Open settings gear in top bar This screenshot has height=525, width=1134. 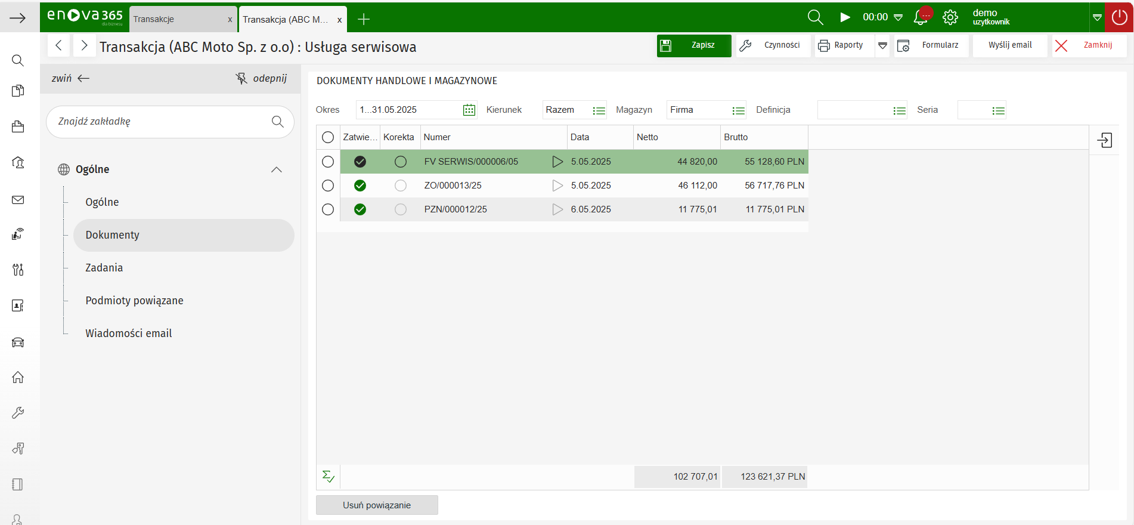(x=950, y=17)
